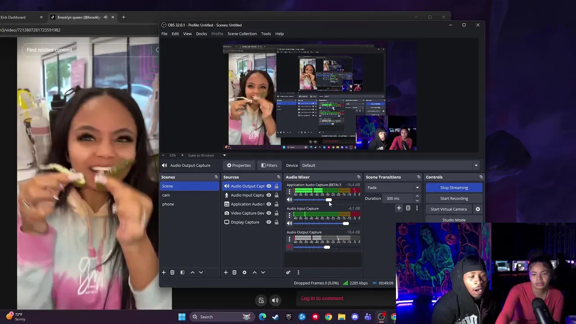Open File Explorer from the taskbar
Viewport: 576px width, 324px height.
coord(342,317)
